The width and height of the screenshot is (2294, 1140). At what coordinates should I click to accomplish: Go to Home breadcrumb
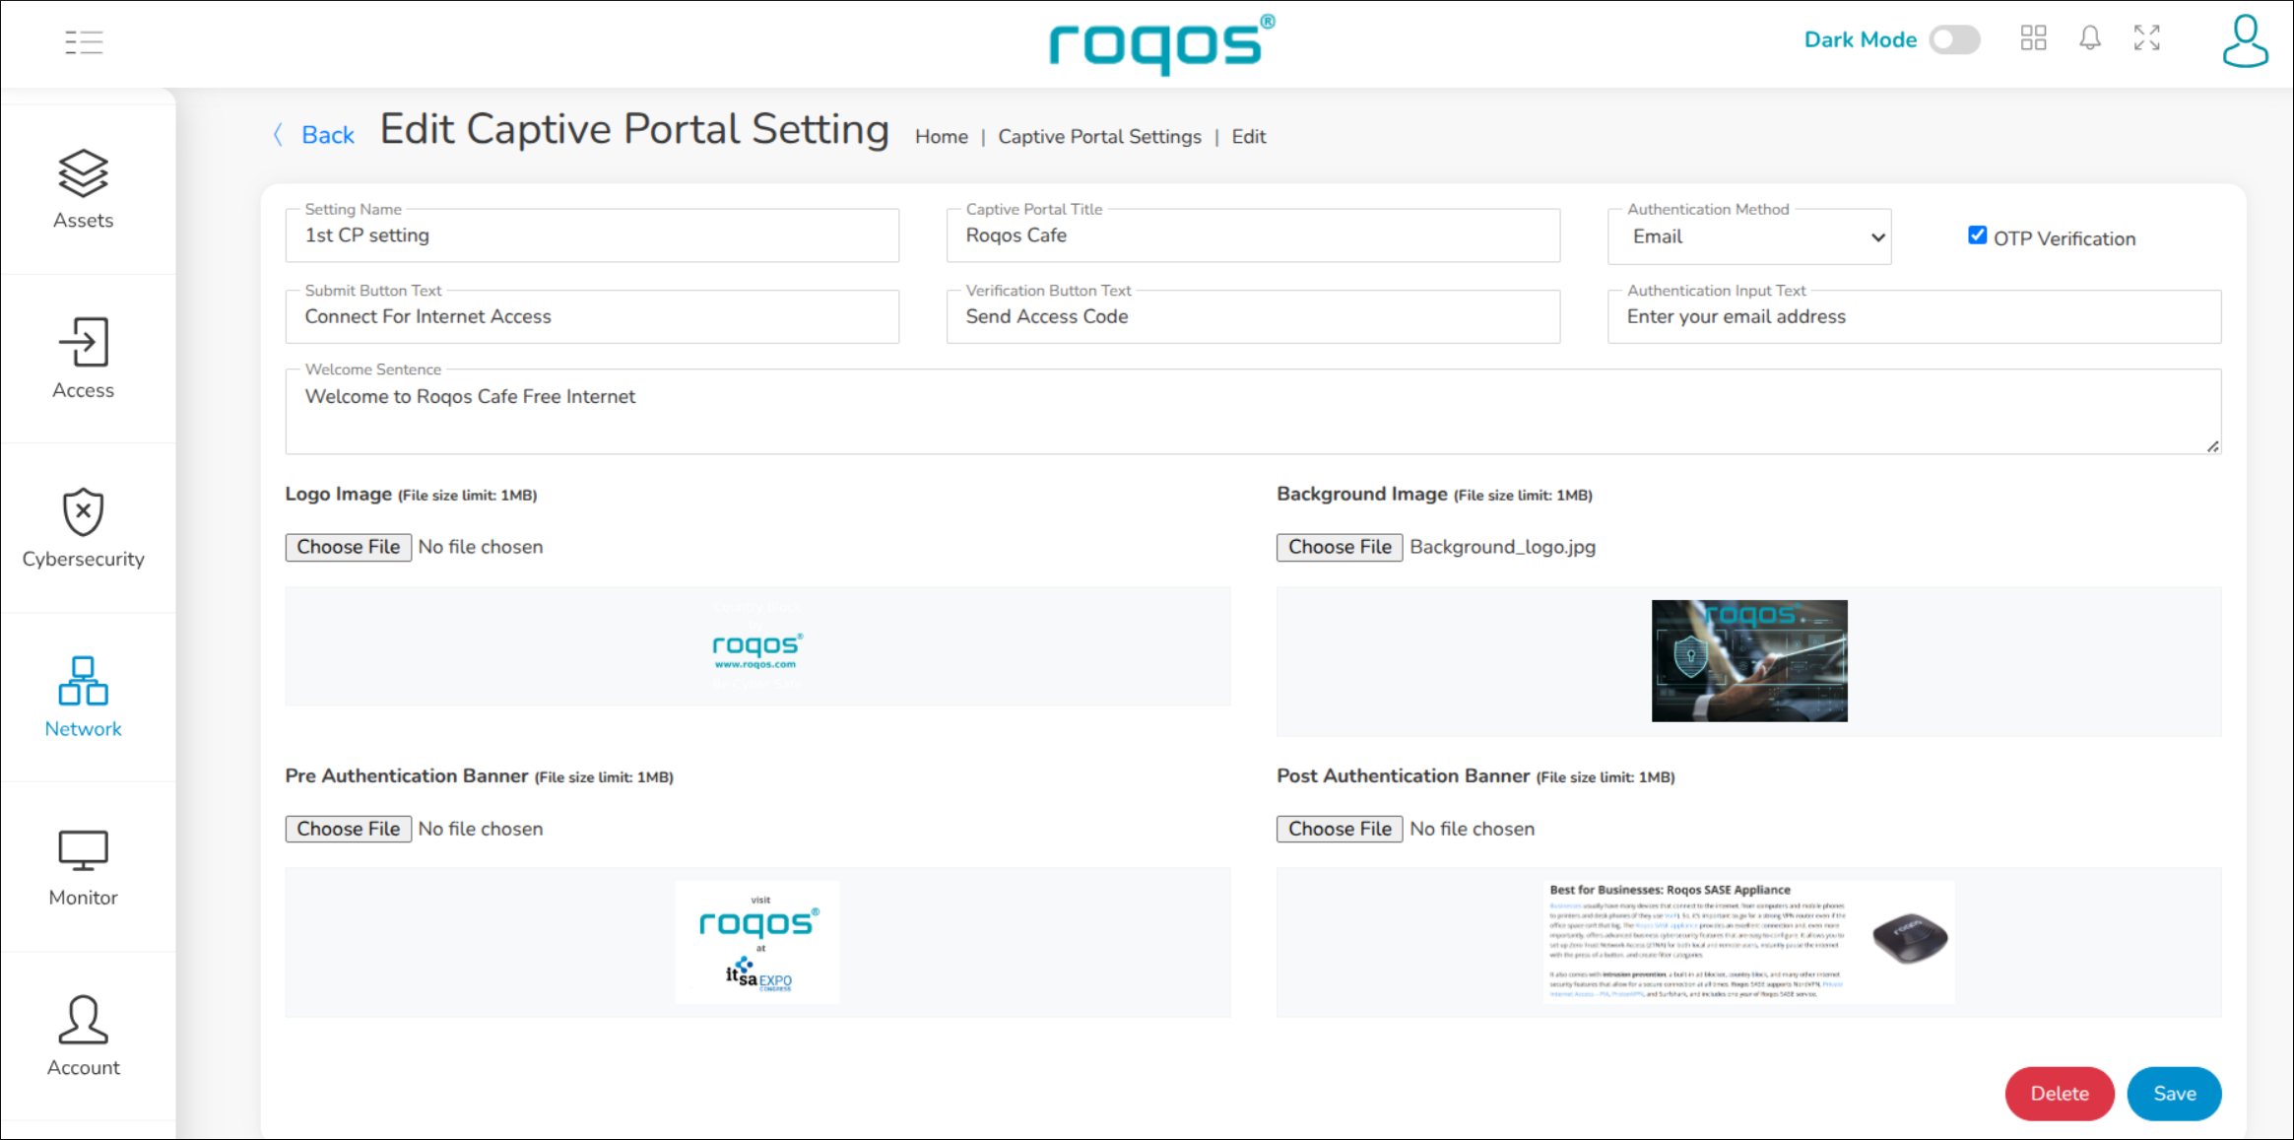(x=941, y=137)
